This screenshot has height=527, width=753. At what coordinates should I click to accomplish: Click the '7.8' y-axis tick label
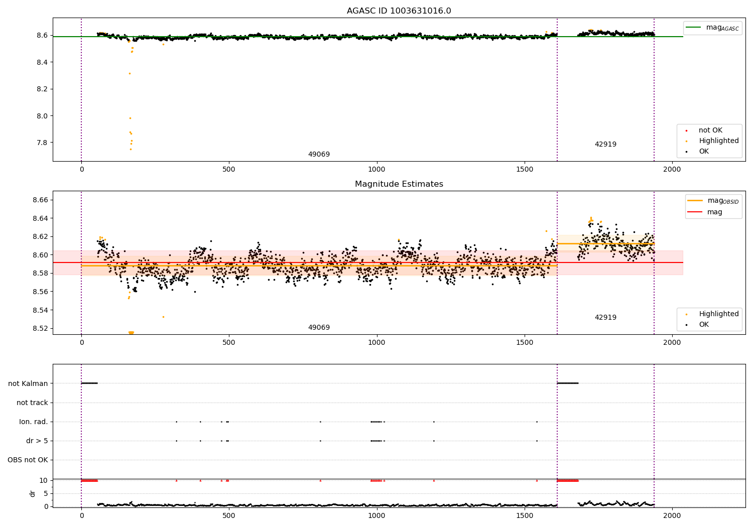42,143
